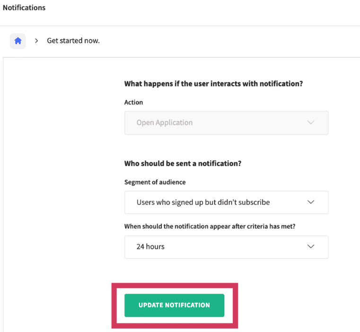Expand the Segment of audience dropdown
Screen dimensions: 360x332
tap(226, 202)
